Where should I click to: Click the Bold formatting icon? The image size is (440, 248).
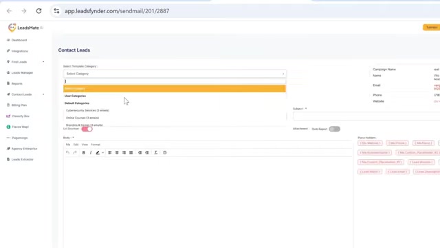point(84,153)
